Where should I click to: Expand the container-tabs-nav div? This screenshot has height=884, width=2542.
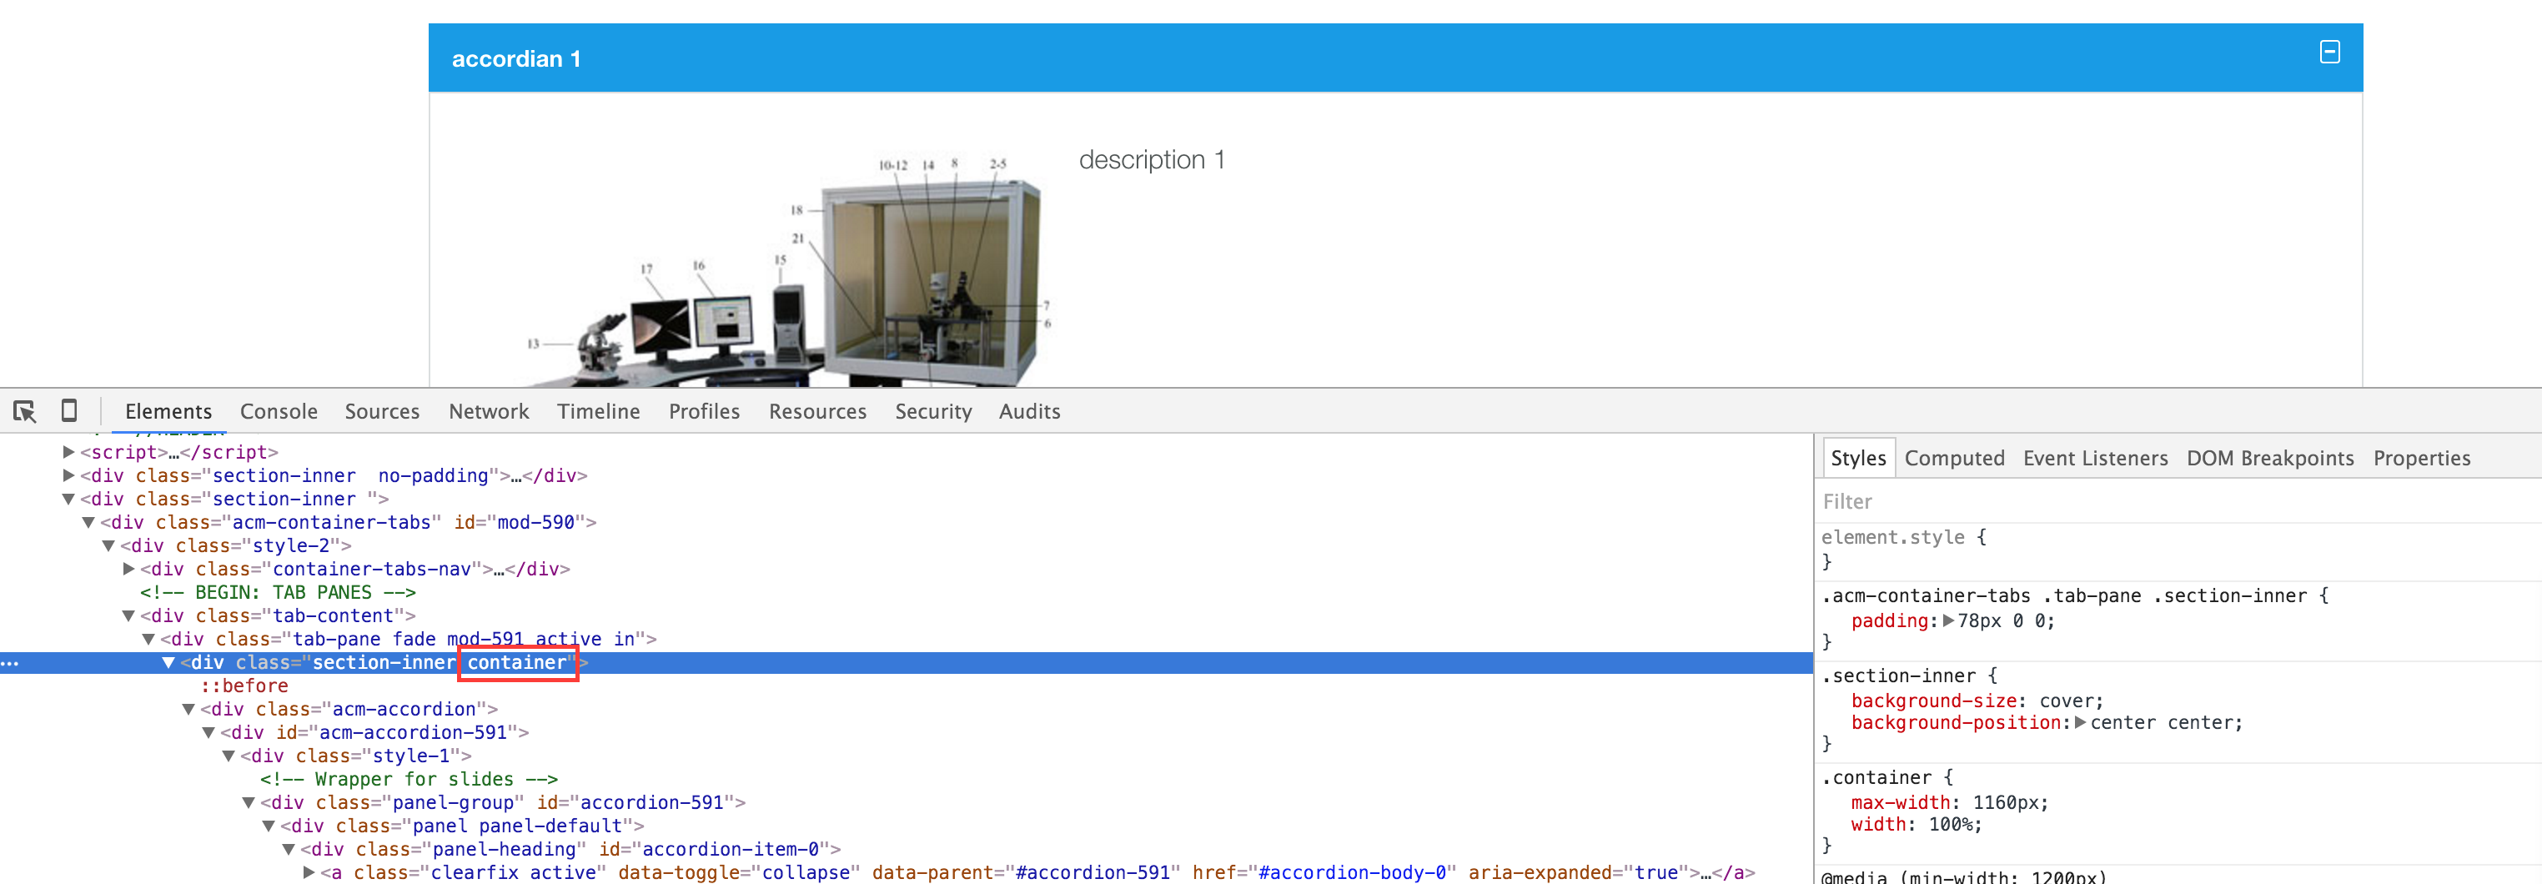click(x=128, y=570)
